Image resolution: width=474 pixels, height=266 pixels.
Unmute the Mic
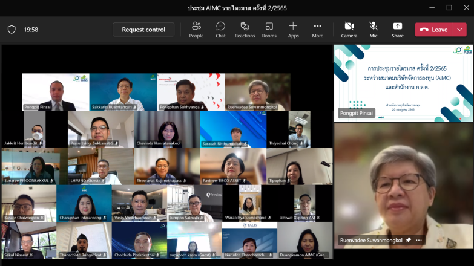pos(374,29)
